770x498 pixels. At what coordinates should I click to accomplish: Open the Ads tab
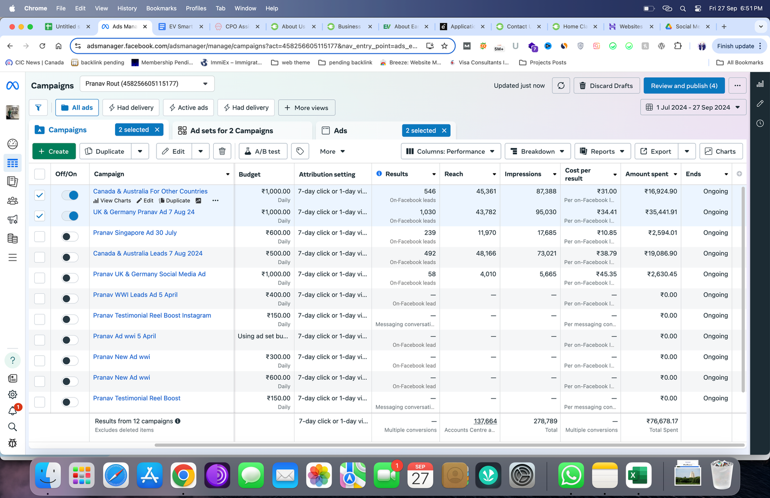[340, 131]
